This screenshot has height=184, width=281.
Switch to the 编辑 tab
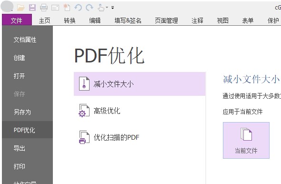[95, 20]
